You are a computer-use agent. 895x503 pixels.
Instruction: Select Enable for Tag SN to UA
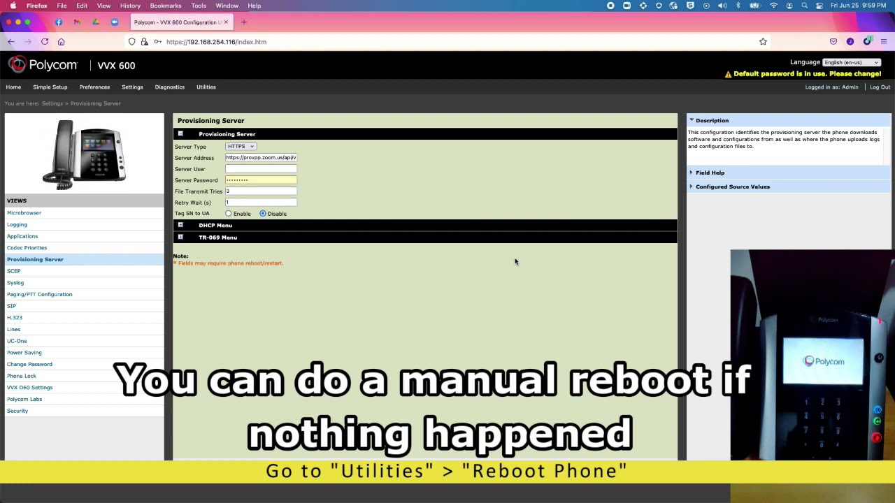(229, 214)
